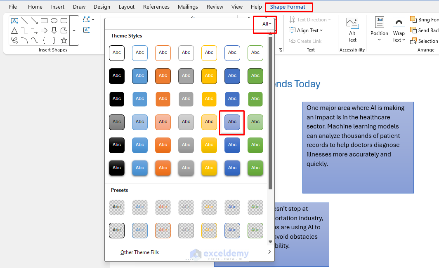
Task: Expand the Insert Shapes gallery
Action: (x=74, y=30)
